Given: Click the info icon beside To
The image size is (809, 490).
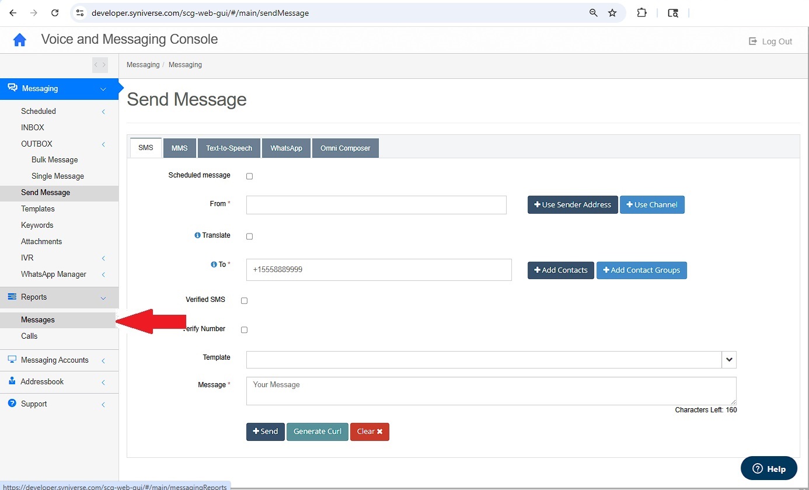Looking at the screenshot, I should 214,265.
